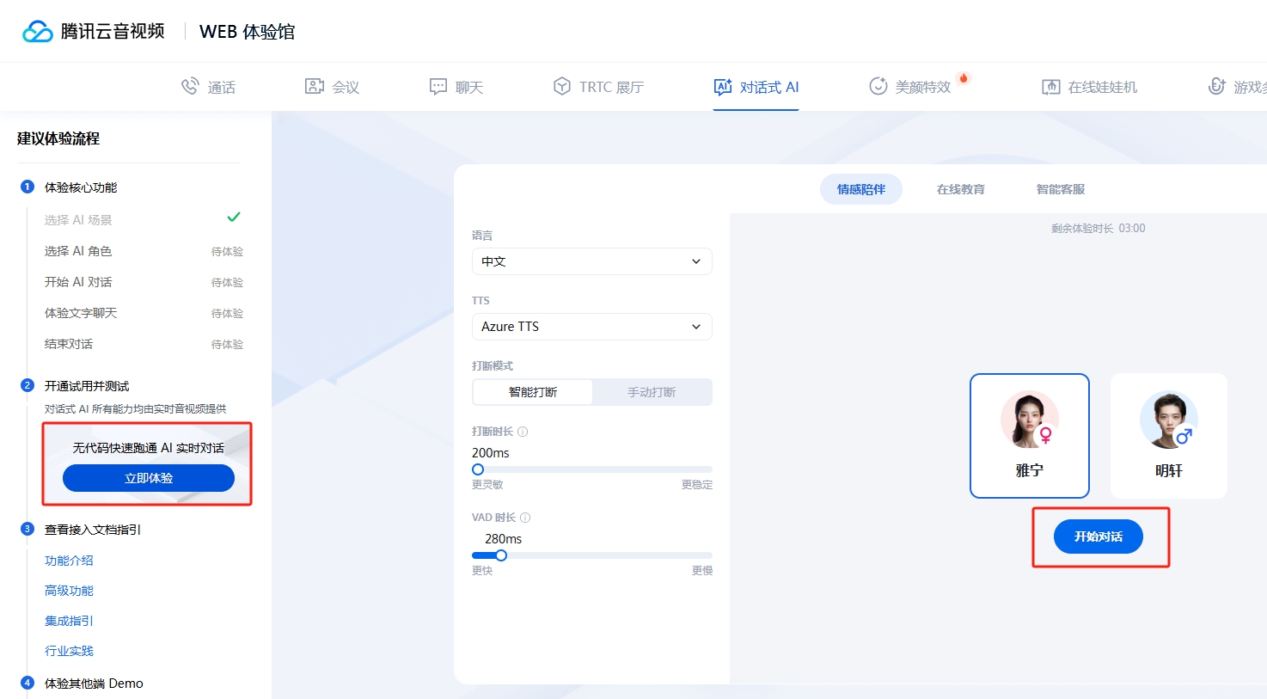Open the 集成指引 documentation link

pyautogui.click(x=69, y=621)
